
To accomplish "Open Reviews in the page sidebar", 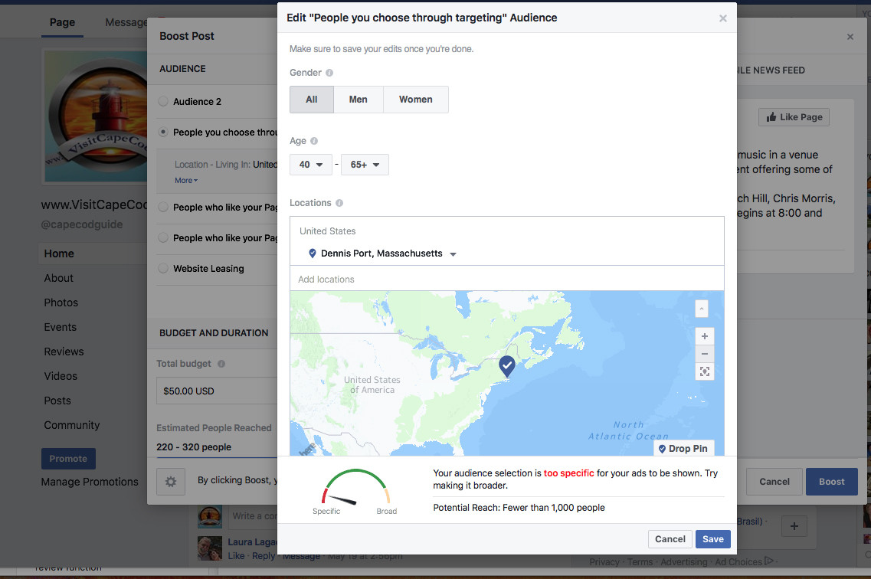I will click(x=64, y=352).
